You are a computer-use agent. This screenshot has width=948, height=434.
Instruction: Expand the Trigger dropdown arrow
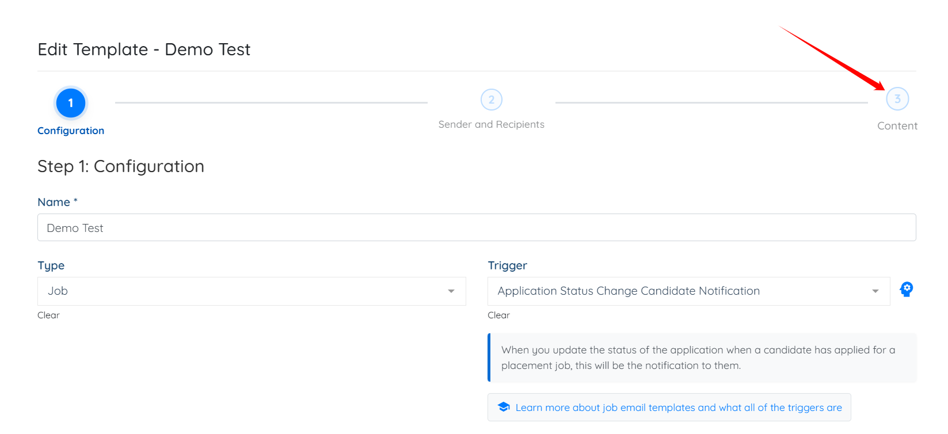(875, 291)
